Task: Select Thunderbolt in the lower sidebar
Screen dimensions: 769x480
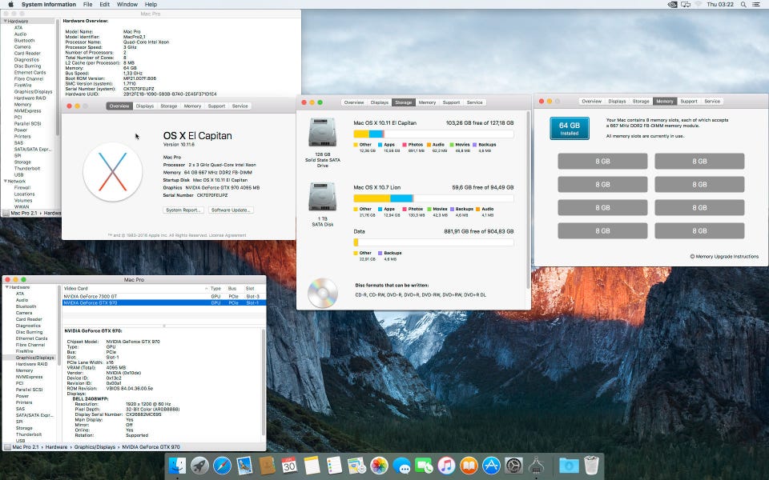Action: [27, 434]
